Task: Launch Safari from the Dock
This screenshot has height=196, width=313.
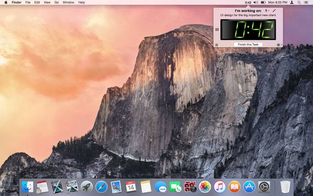Action: pos(101,187)
